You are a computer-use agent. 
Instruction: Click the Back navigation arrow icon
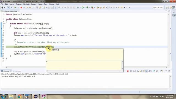click(122, 7)
